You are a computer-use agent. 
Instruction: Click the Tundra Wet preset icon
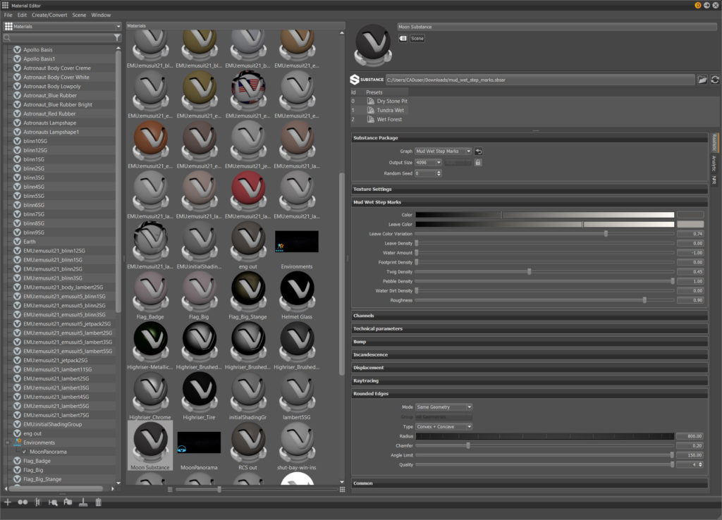tap(371, 110)
